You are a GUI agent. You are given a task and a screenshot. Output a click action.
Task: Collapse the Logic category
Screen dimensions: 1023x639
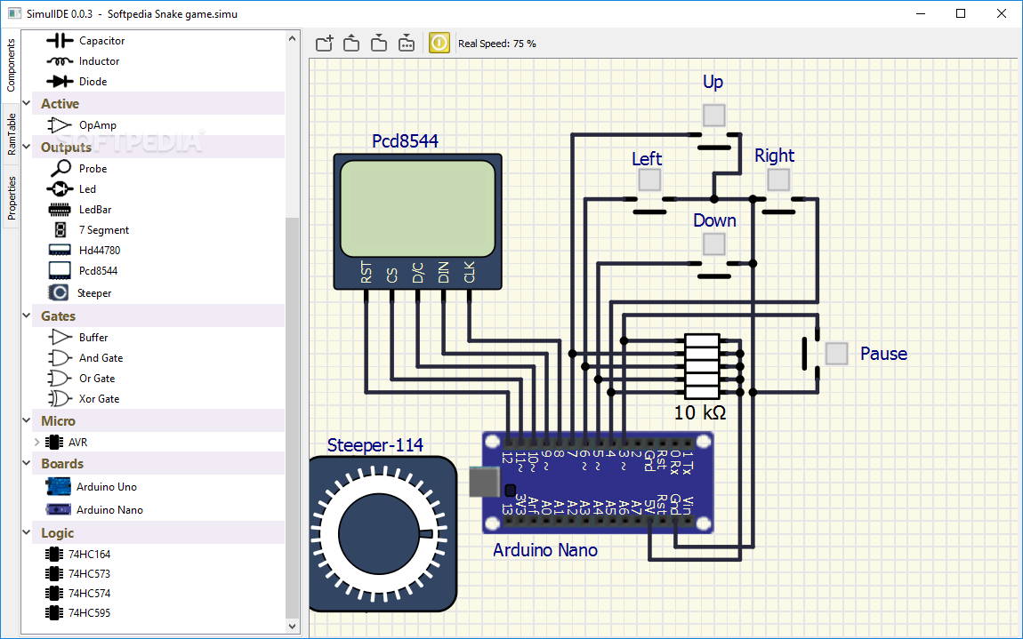(x=27, y=532)
